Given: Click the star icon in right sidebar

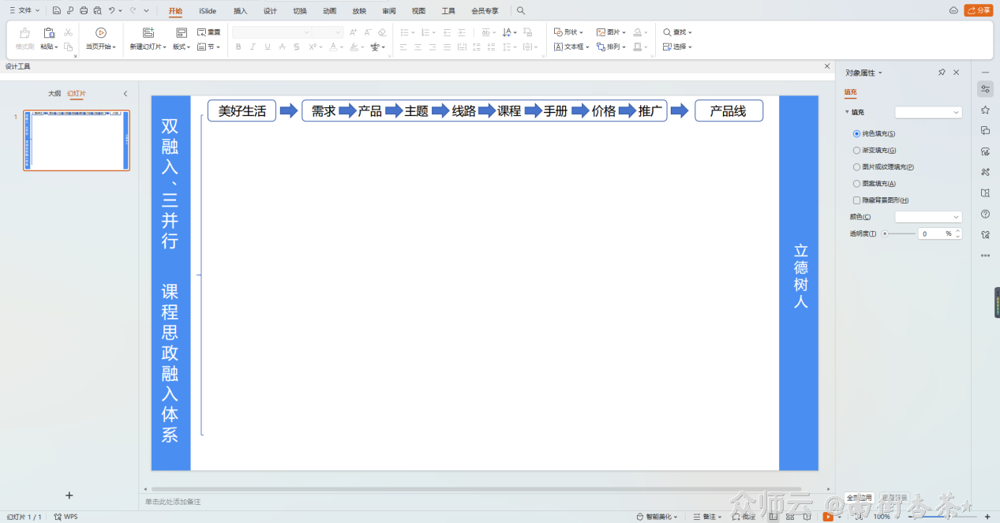Looking at the screenshot, I should [985, 110].
